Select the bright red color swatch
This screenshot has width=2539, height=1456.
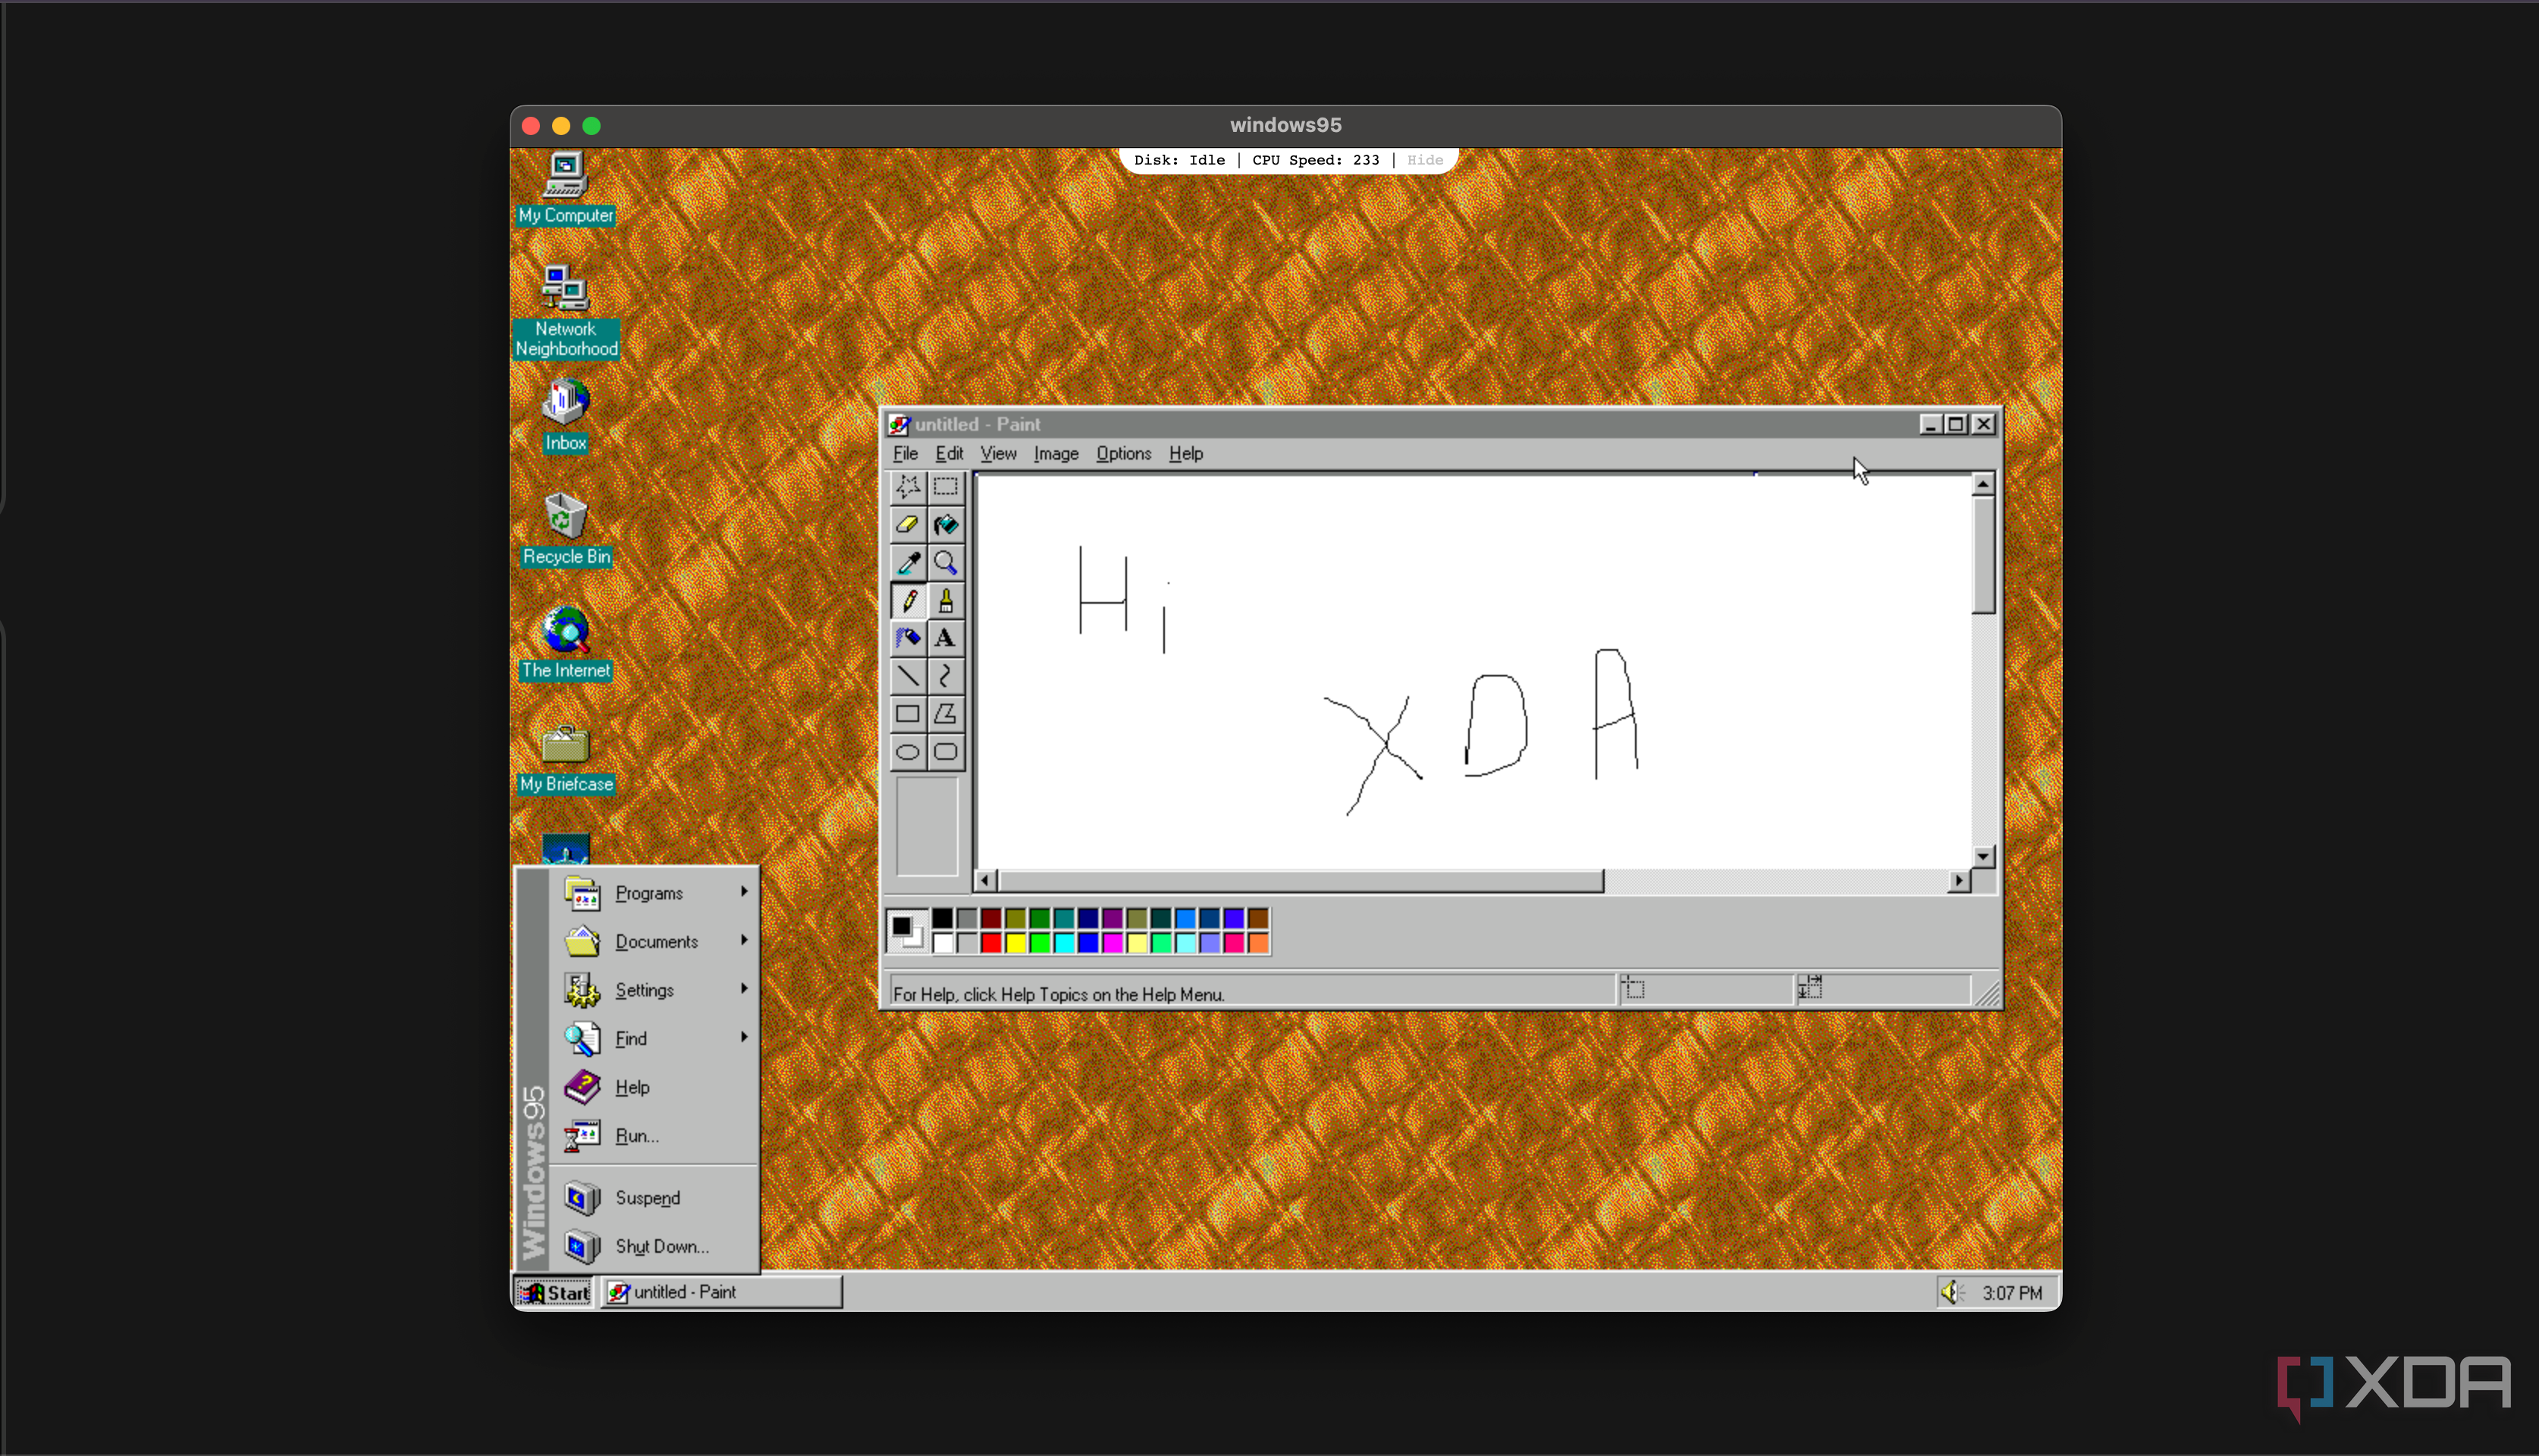click(x=991, y=943)
